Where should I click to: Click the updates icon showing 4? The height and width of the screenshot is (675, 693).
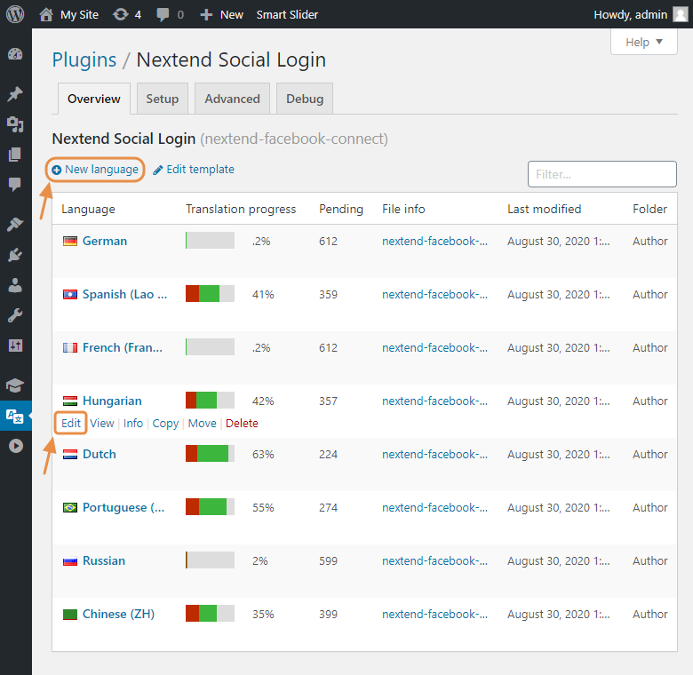pos(127,14)
